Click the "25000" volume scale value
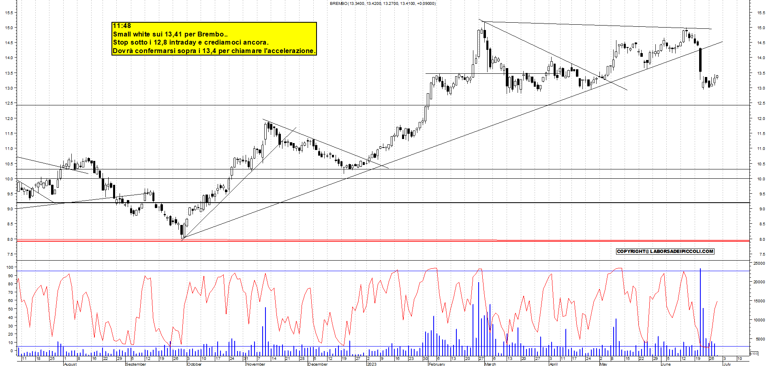Image resolution: width=766 pixels, height=366 pixels. coord(759,263)
